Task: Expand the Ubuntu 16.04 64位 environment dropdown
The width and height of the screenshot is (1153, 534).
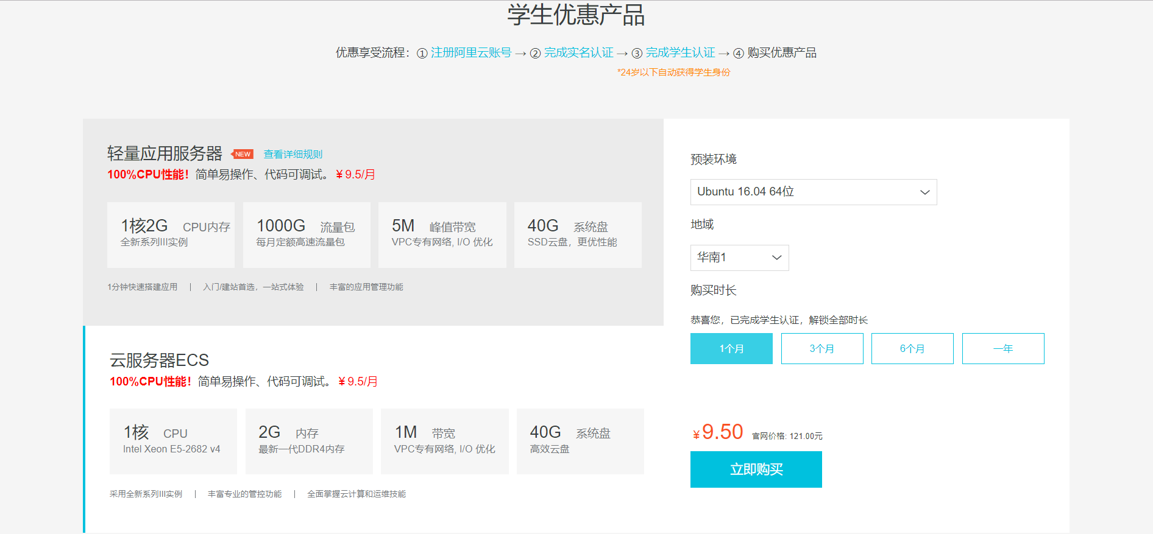Action: coord(814,192)
